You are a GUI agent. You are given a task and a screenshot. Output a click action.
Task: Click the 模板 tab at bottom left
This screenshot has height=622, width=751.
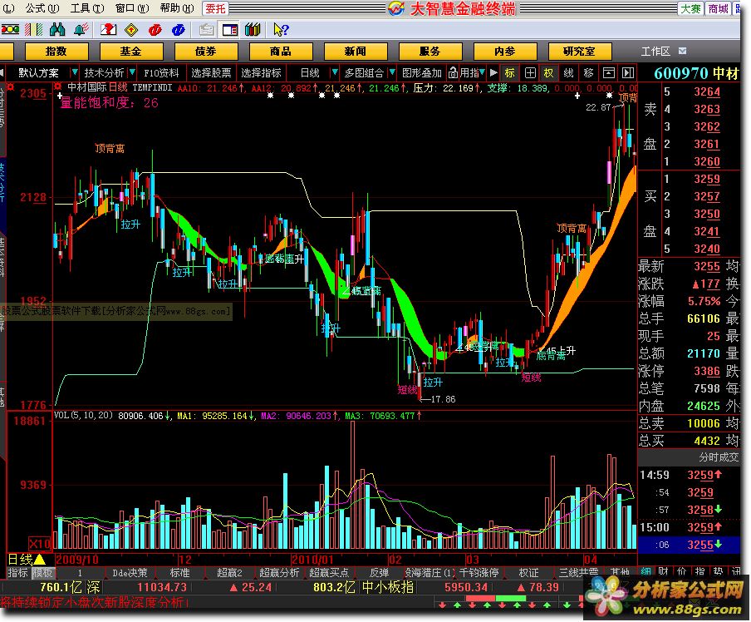[x=42, y=573]
